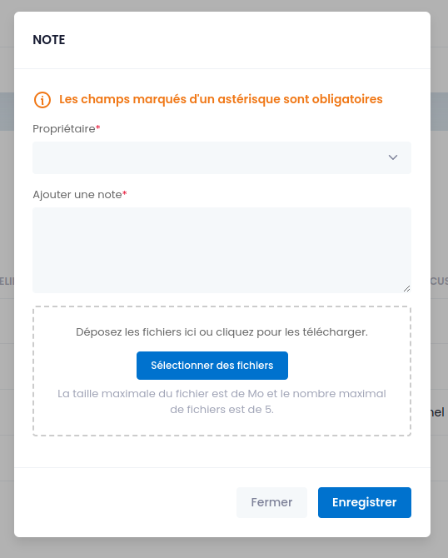The image size is (448, 558).
Task: Click the NOTE dialog title
Action: (x=49, y=39)
